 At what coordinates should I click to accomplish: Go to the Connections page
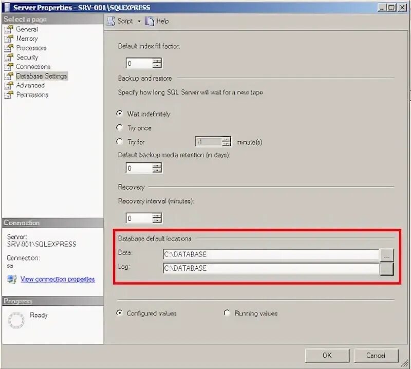(33, 67)
